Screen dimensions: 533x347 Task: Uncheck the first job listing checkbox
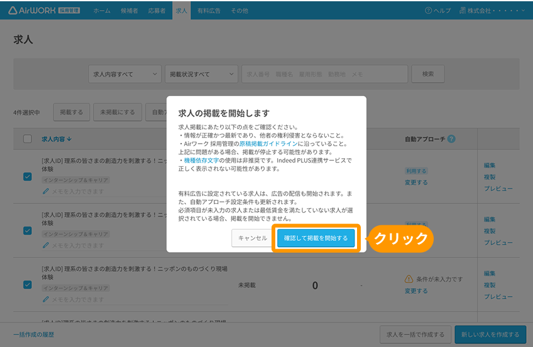click(x=28, y=177)
